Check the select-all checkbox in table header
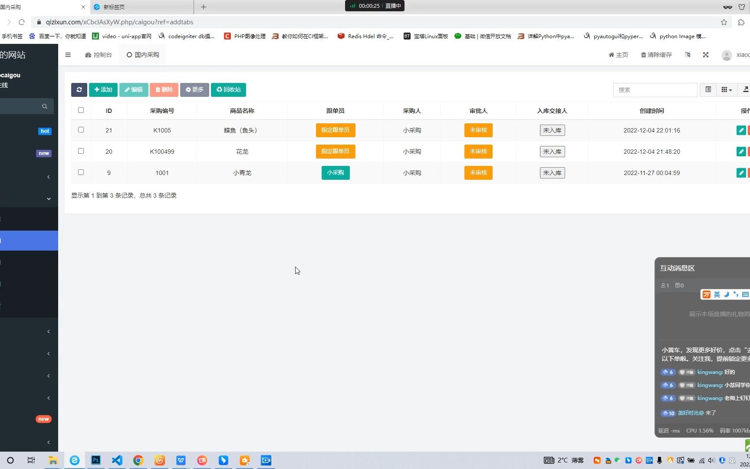This screenshot has height=469, width=750. click(81, 110)
